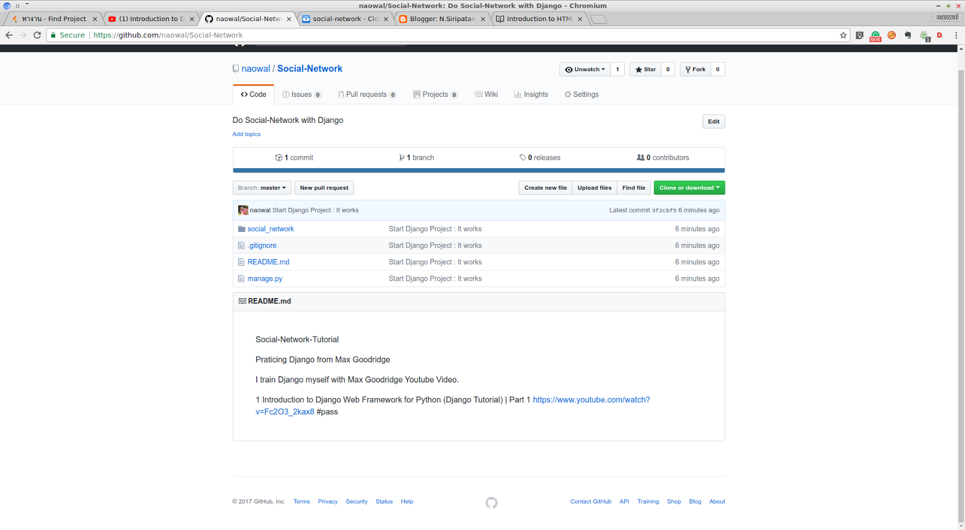Open the Projects tab

pos(435,95)
